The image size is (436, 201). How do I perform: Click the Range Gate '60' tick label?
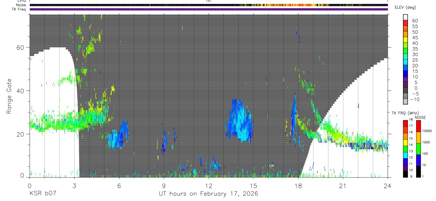pyautogui.click(x=20, y=48)
